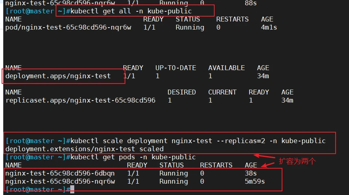This screenshot has height=195, width=349.
Task: Click the red Chinese annotation text
Action: [297, 161]
